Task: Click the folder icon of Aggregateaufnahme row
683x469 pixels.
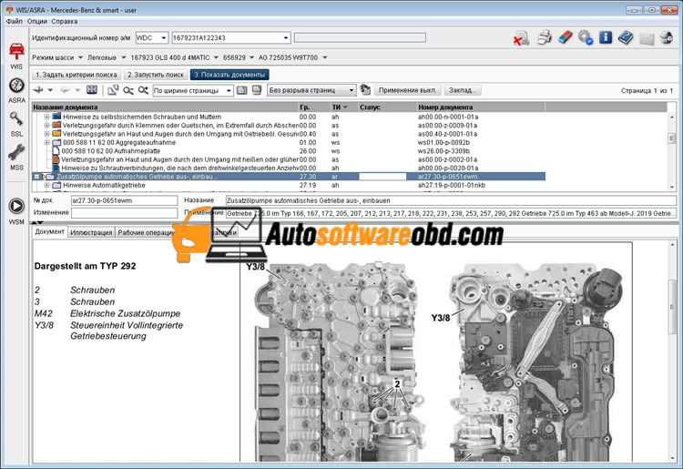Action: click(x=56, y=142)
